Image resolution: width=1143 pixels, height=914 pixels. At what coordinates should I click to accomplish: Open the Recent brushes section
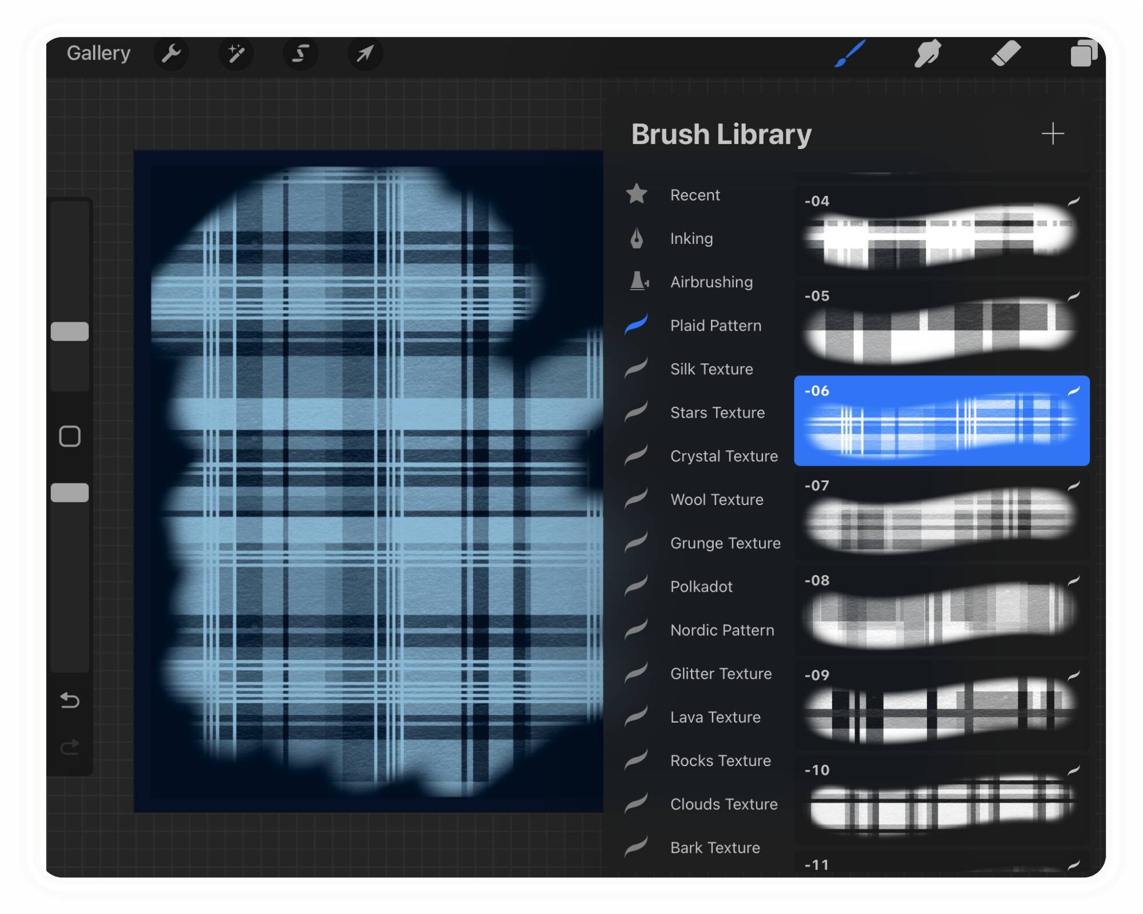click(x=695, y=195)
